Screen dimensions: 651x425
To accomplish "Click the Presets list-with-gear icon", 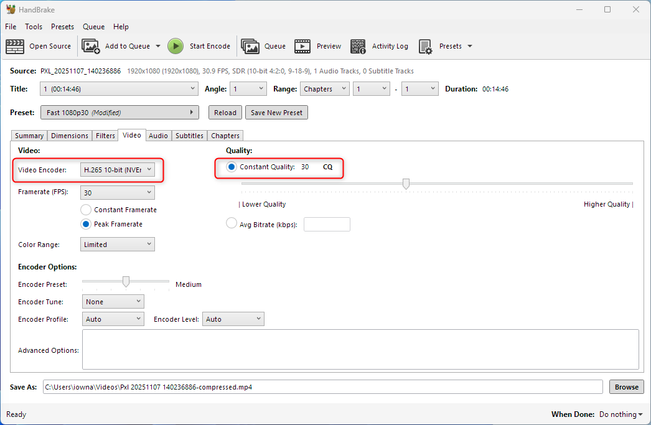I will (426, 46).
